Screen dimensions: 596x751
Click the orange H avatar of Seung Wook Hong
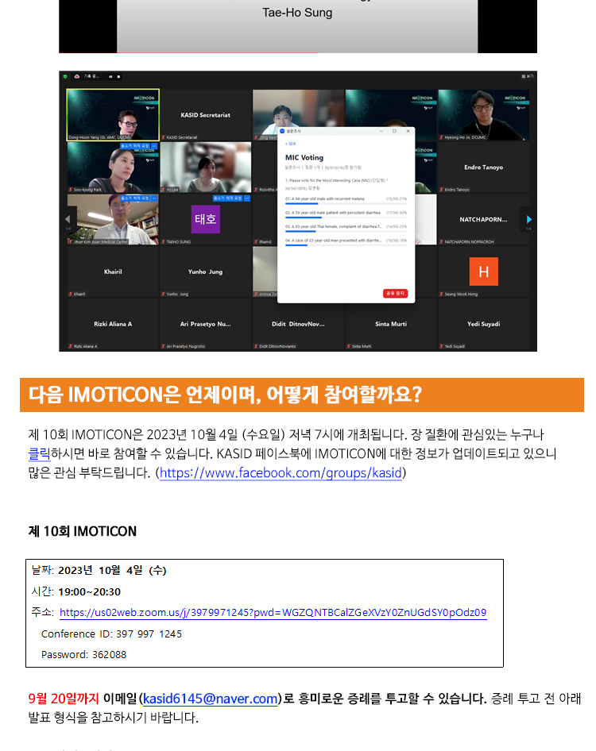[x=483, y=272]
